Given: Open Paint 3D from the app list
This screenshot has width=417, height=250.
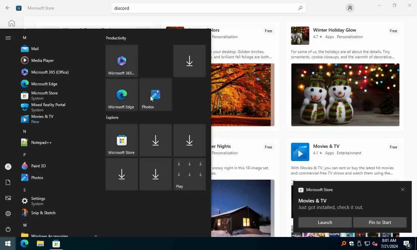Looking at the screenshot, I should tap(59, 166).
